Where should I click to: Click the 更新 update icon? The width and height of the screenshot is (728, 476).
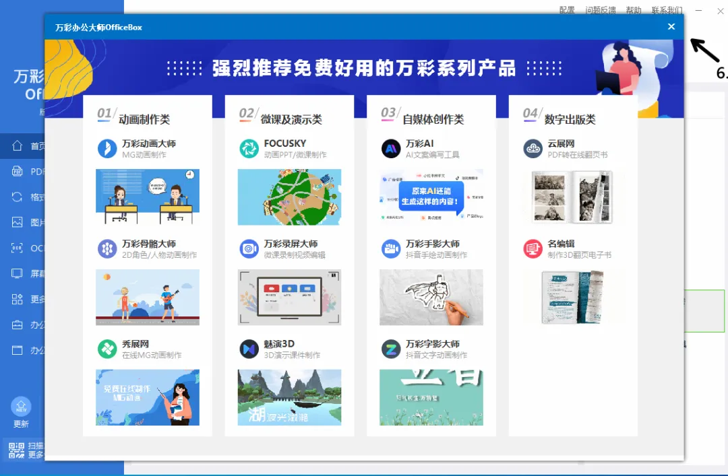click(21, 407)
